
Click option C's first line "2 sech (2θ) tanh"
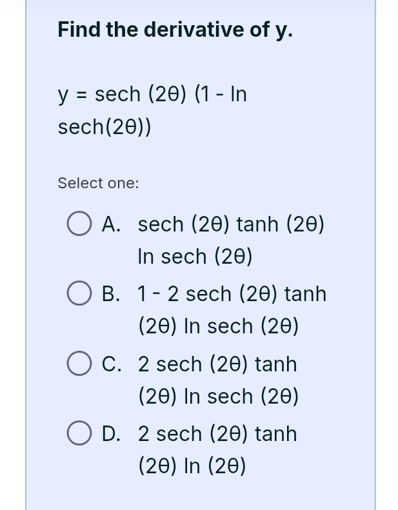pos(217,364)
